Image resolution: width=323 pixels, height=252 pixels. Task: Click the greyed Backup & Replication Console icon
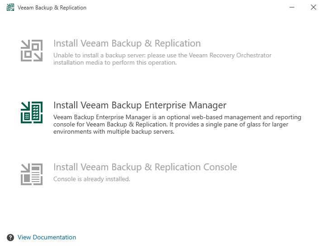click(32, 174)
